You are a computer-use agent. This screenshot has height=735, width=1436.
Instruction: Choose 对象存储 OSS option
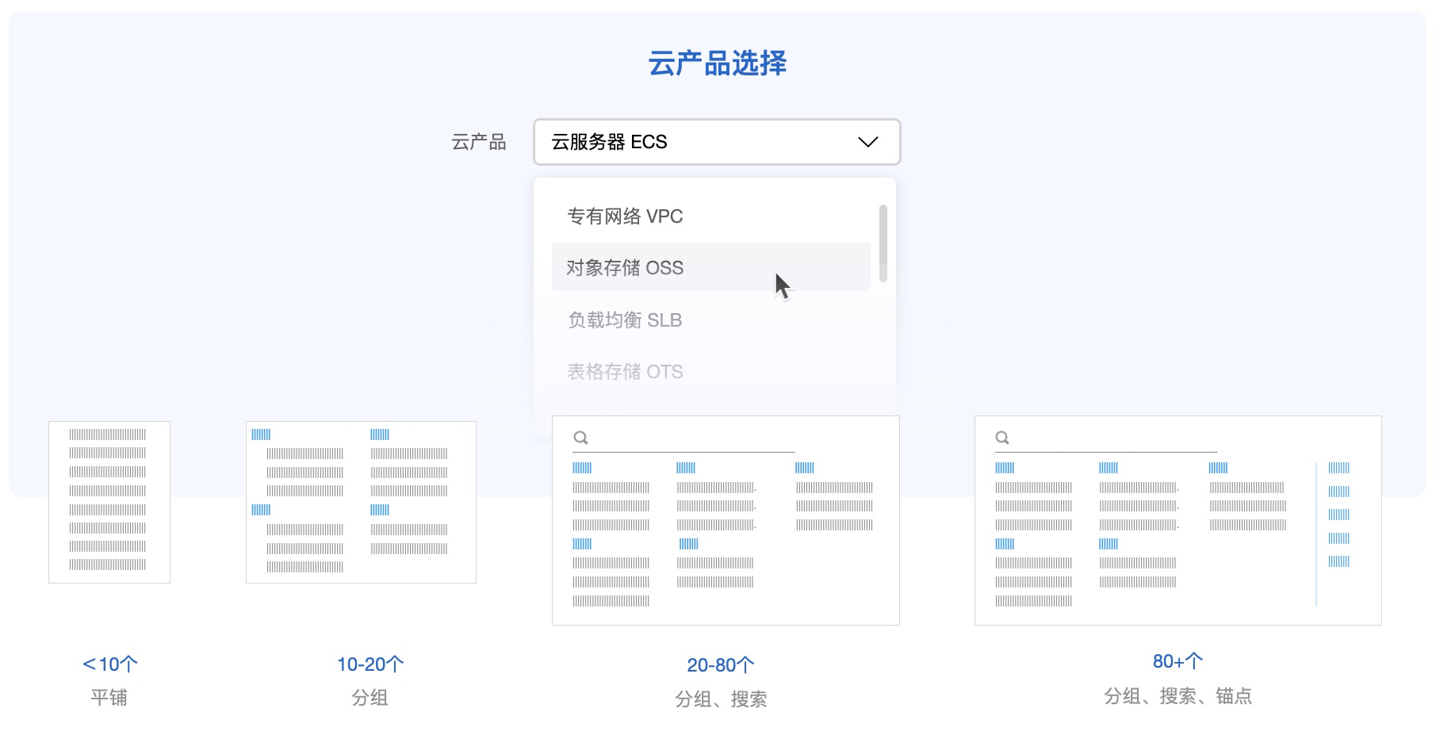625,268
